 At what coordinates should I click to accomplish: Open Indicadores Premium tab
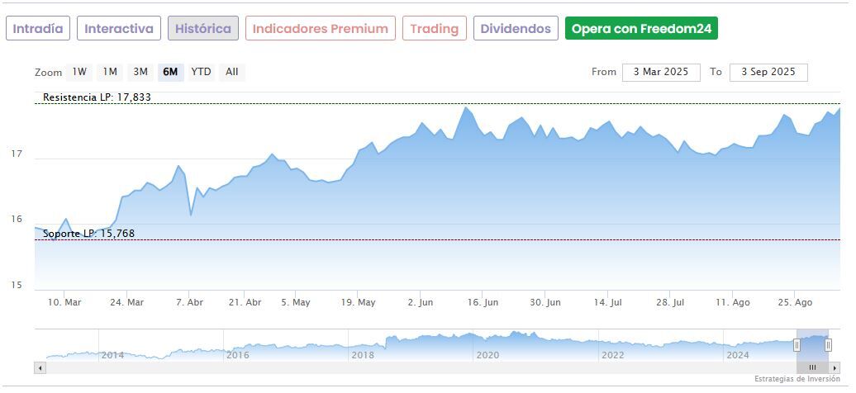[320, 28]
